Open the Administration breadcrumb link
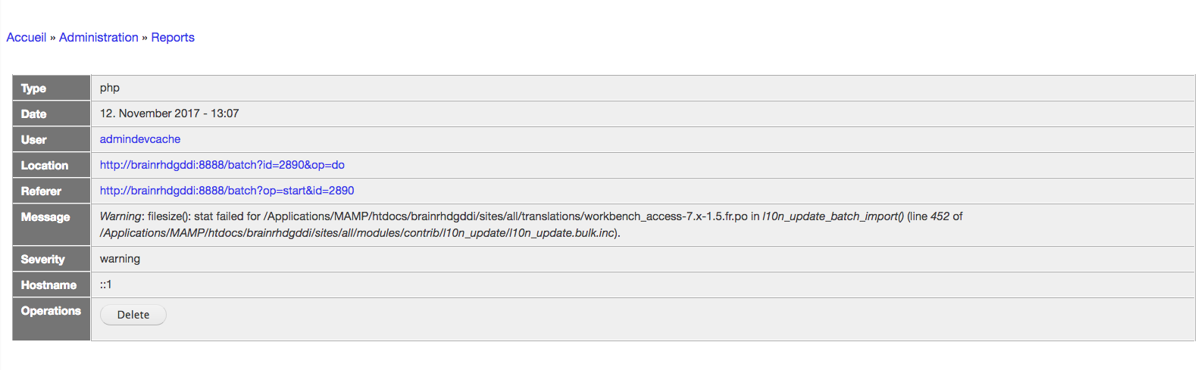 tap(99, 37)
